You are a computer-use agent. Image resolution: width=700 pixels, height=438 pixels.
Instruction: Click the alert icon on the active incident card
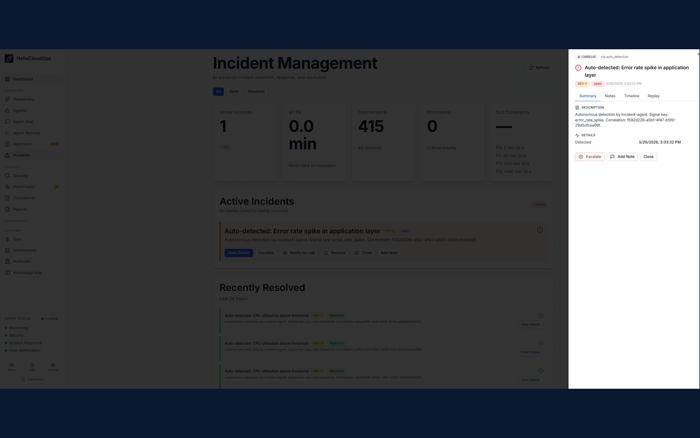coord(540,230)
